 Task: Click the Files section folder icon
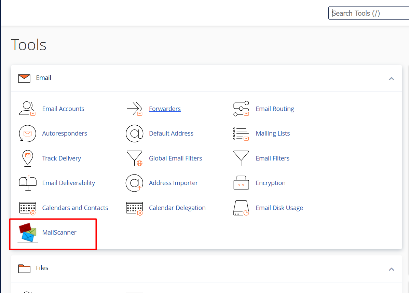pyautogui.click(x=24, y=268)
